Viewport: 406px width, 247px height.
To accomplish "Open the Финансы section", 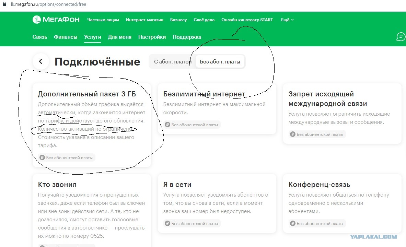I will coord(66,37).
